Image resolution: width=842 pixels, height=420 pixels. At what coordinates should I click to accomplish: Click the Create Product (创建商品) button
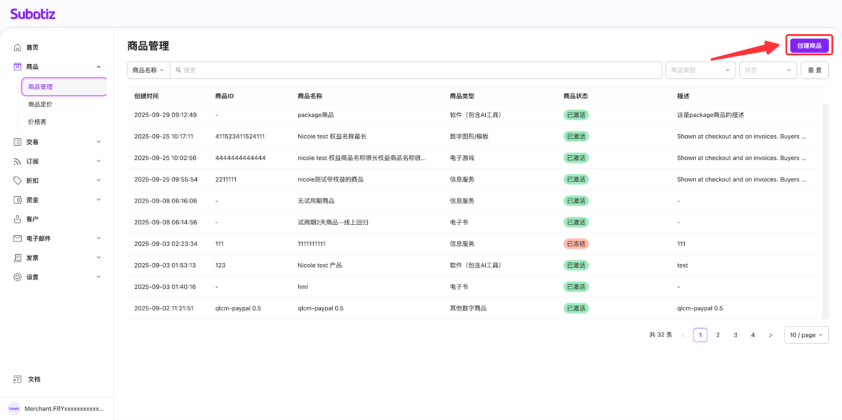point(809,46)
